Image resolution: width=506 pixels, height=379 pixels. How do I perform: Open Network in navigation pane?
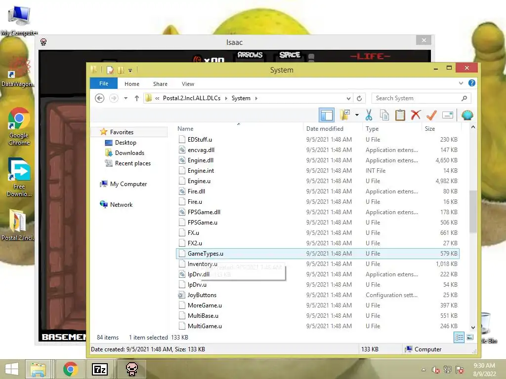point(121,204)
